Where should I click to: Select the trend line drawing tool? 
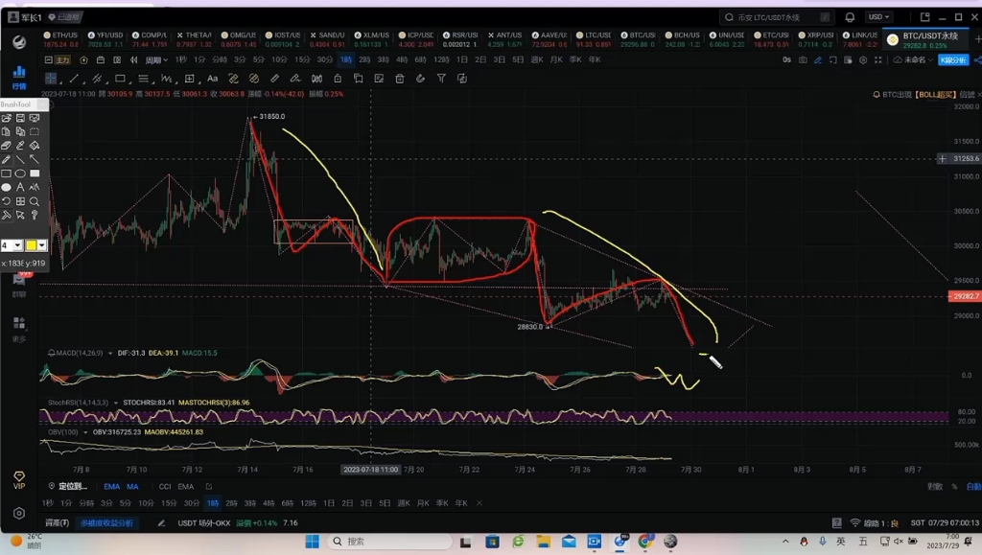[74, 79]
